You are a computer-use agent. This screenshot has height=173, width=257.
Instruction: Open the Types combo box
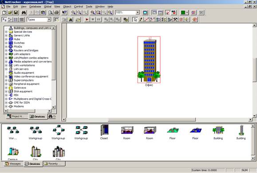(49, 20)
